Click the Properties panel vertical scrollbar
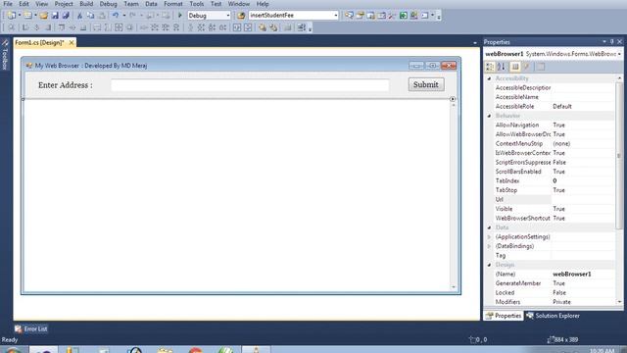Screen dimensions: 627x353 click(619, 156)
